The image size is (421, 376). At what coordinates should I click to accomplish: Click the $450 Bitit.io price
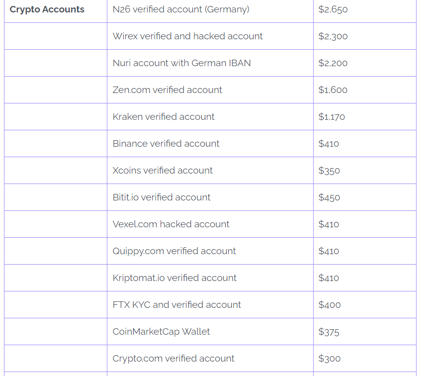pos(329,197)
